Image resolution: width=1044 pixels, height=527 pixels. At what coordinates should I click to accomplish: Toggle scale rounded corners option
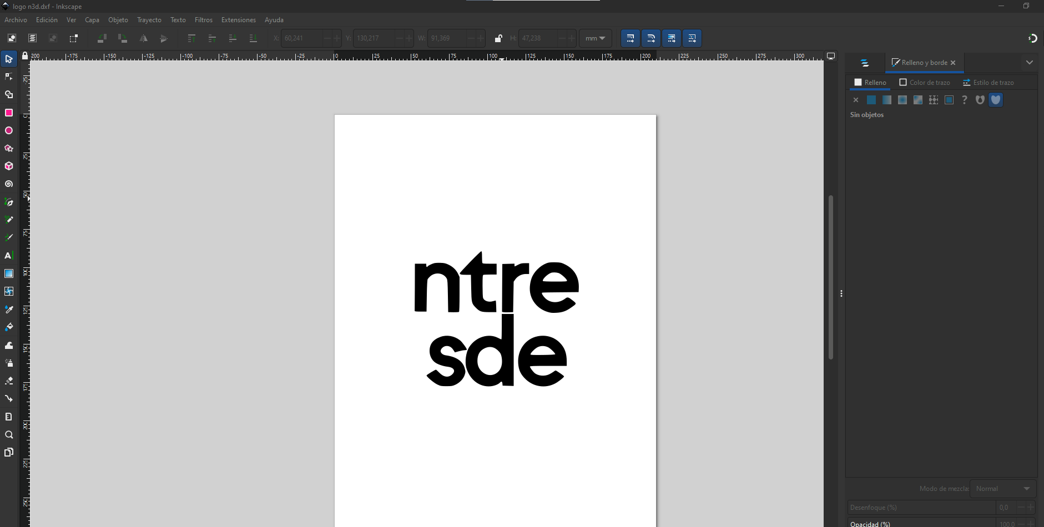tap(651, 38)
